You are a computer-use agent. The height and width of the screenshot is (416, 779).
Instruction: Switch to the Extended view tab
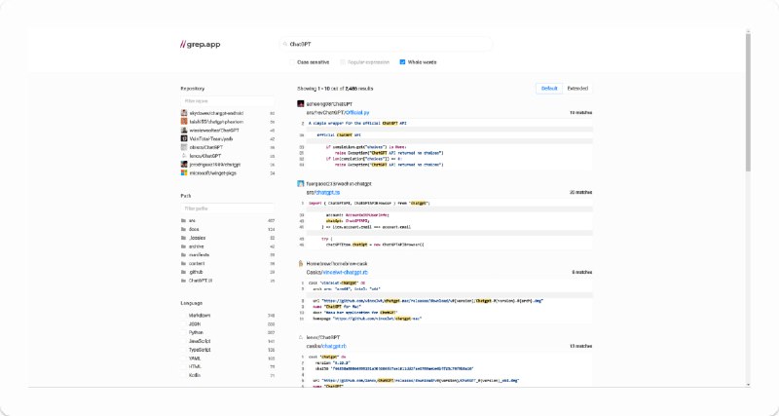(x=577, y=88)
